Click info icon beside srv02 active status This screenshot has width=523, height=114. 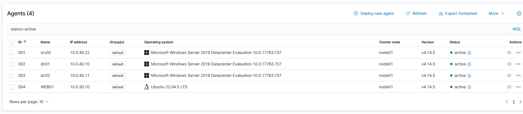(x=469, y=53)
